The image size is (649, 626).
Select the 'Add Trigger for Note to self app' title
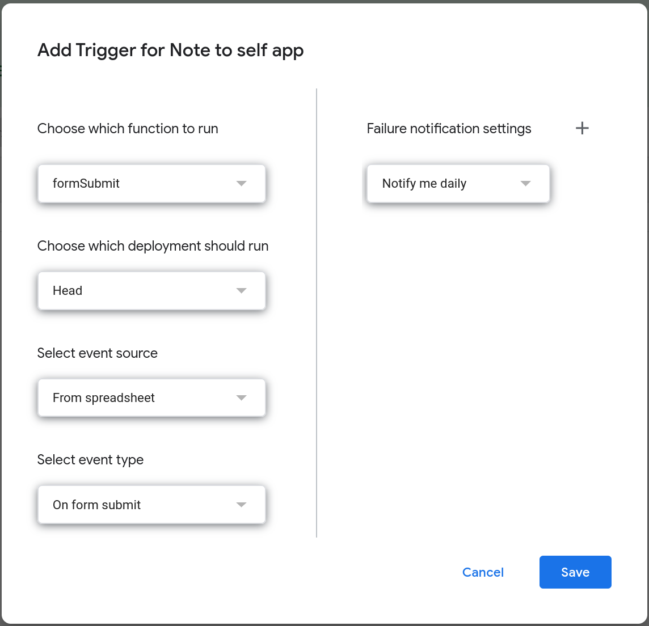click(171, 50)
